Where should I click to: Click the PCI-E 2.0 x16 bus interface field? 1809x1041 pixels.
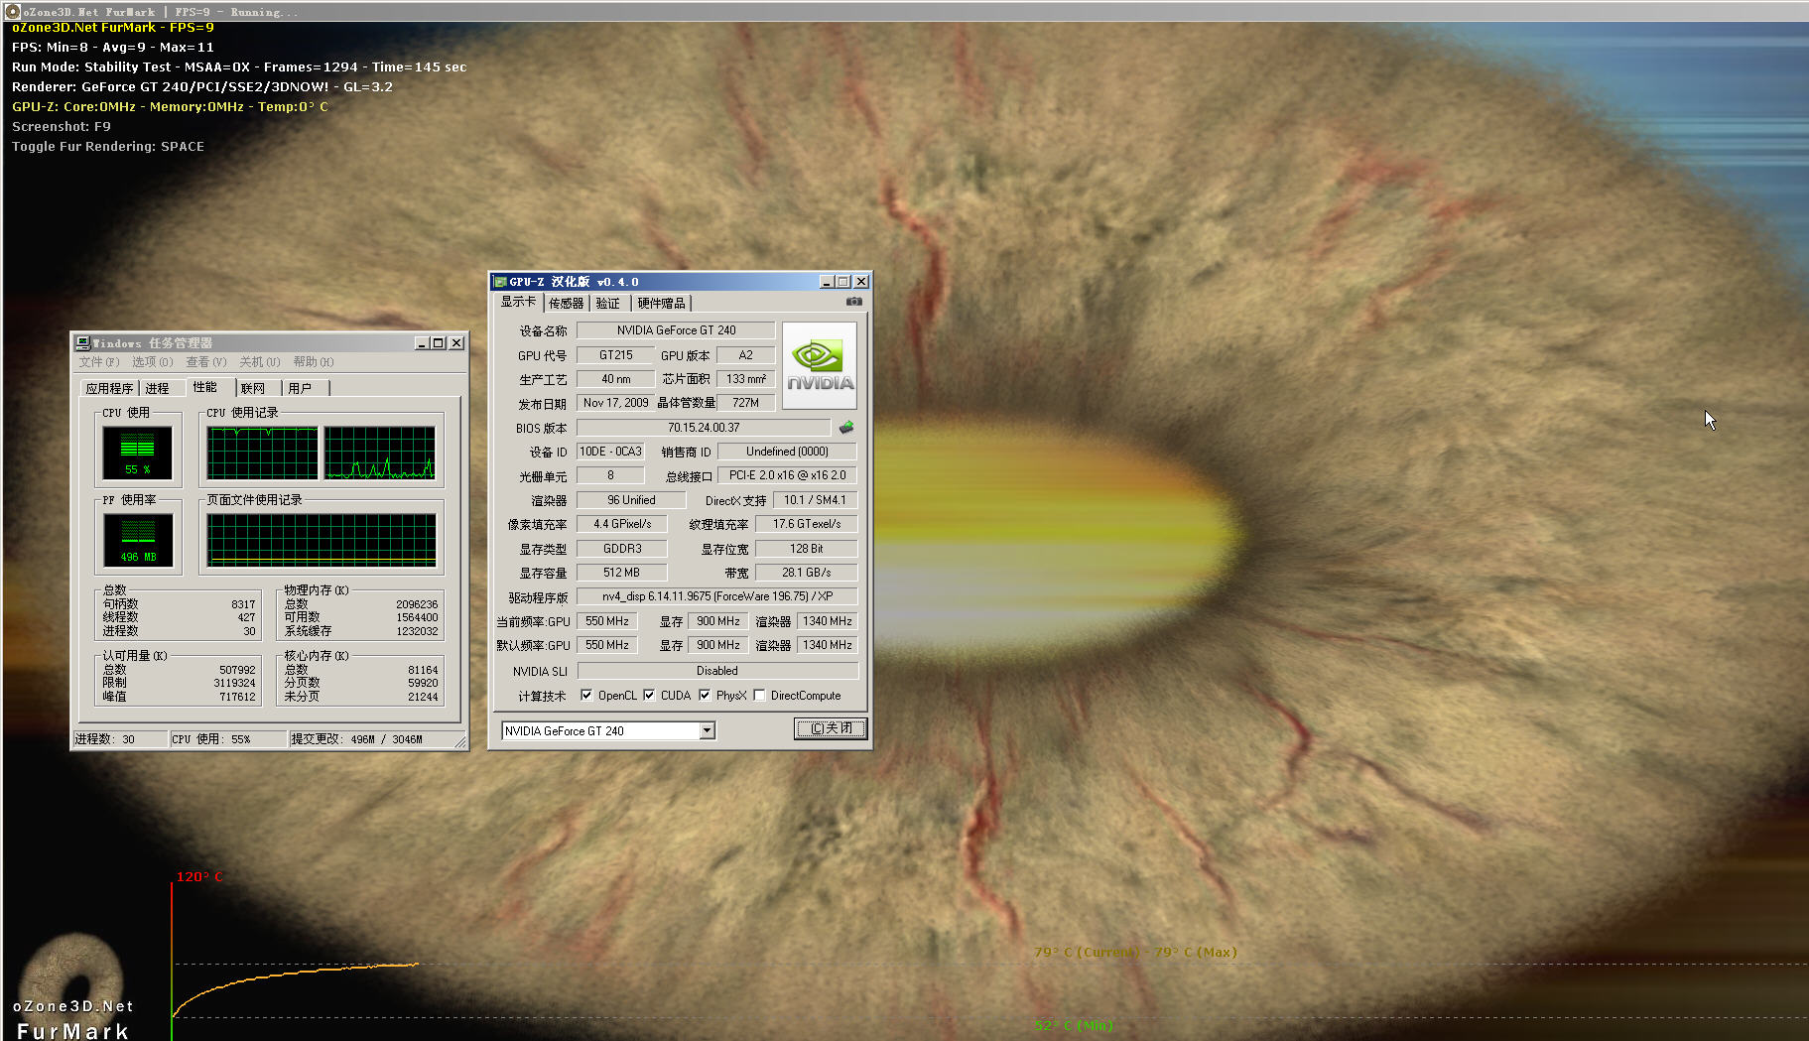787,475
